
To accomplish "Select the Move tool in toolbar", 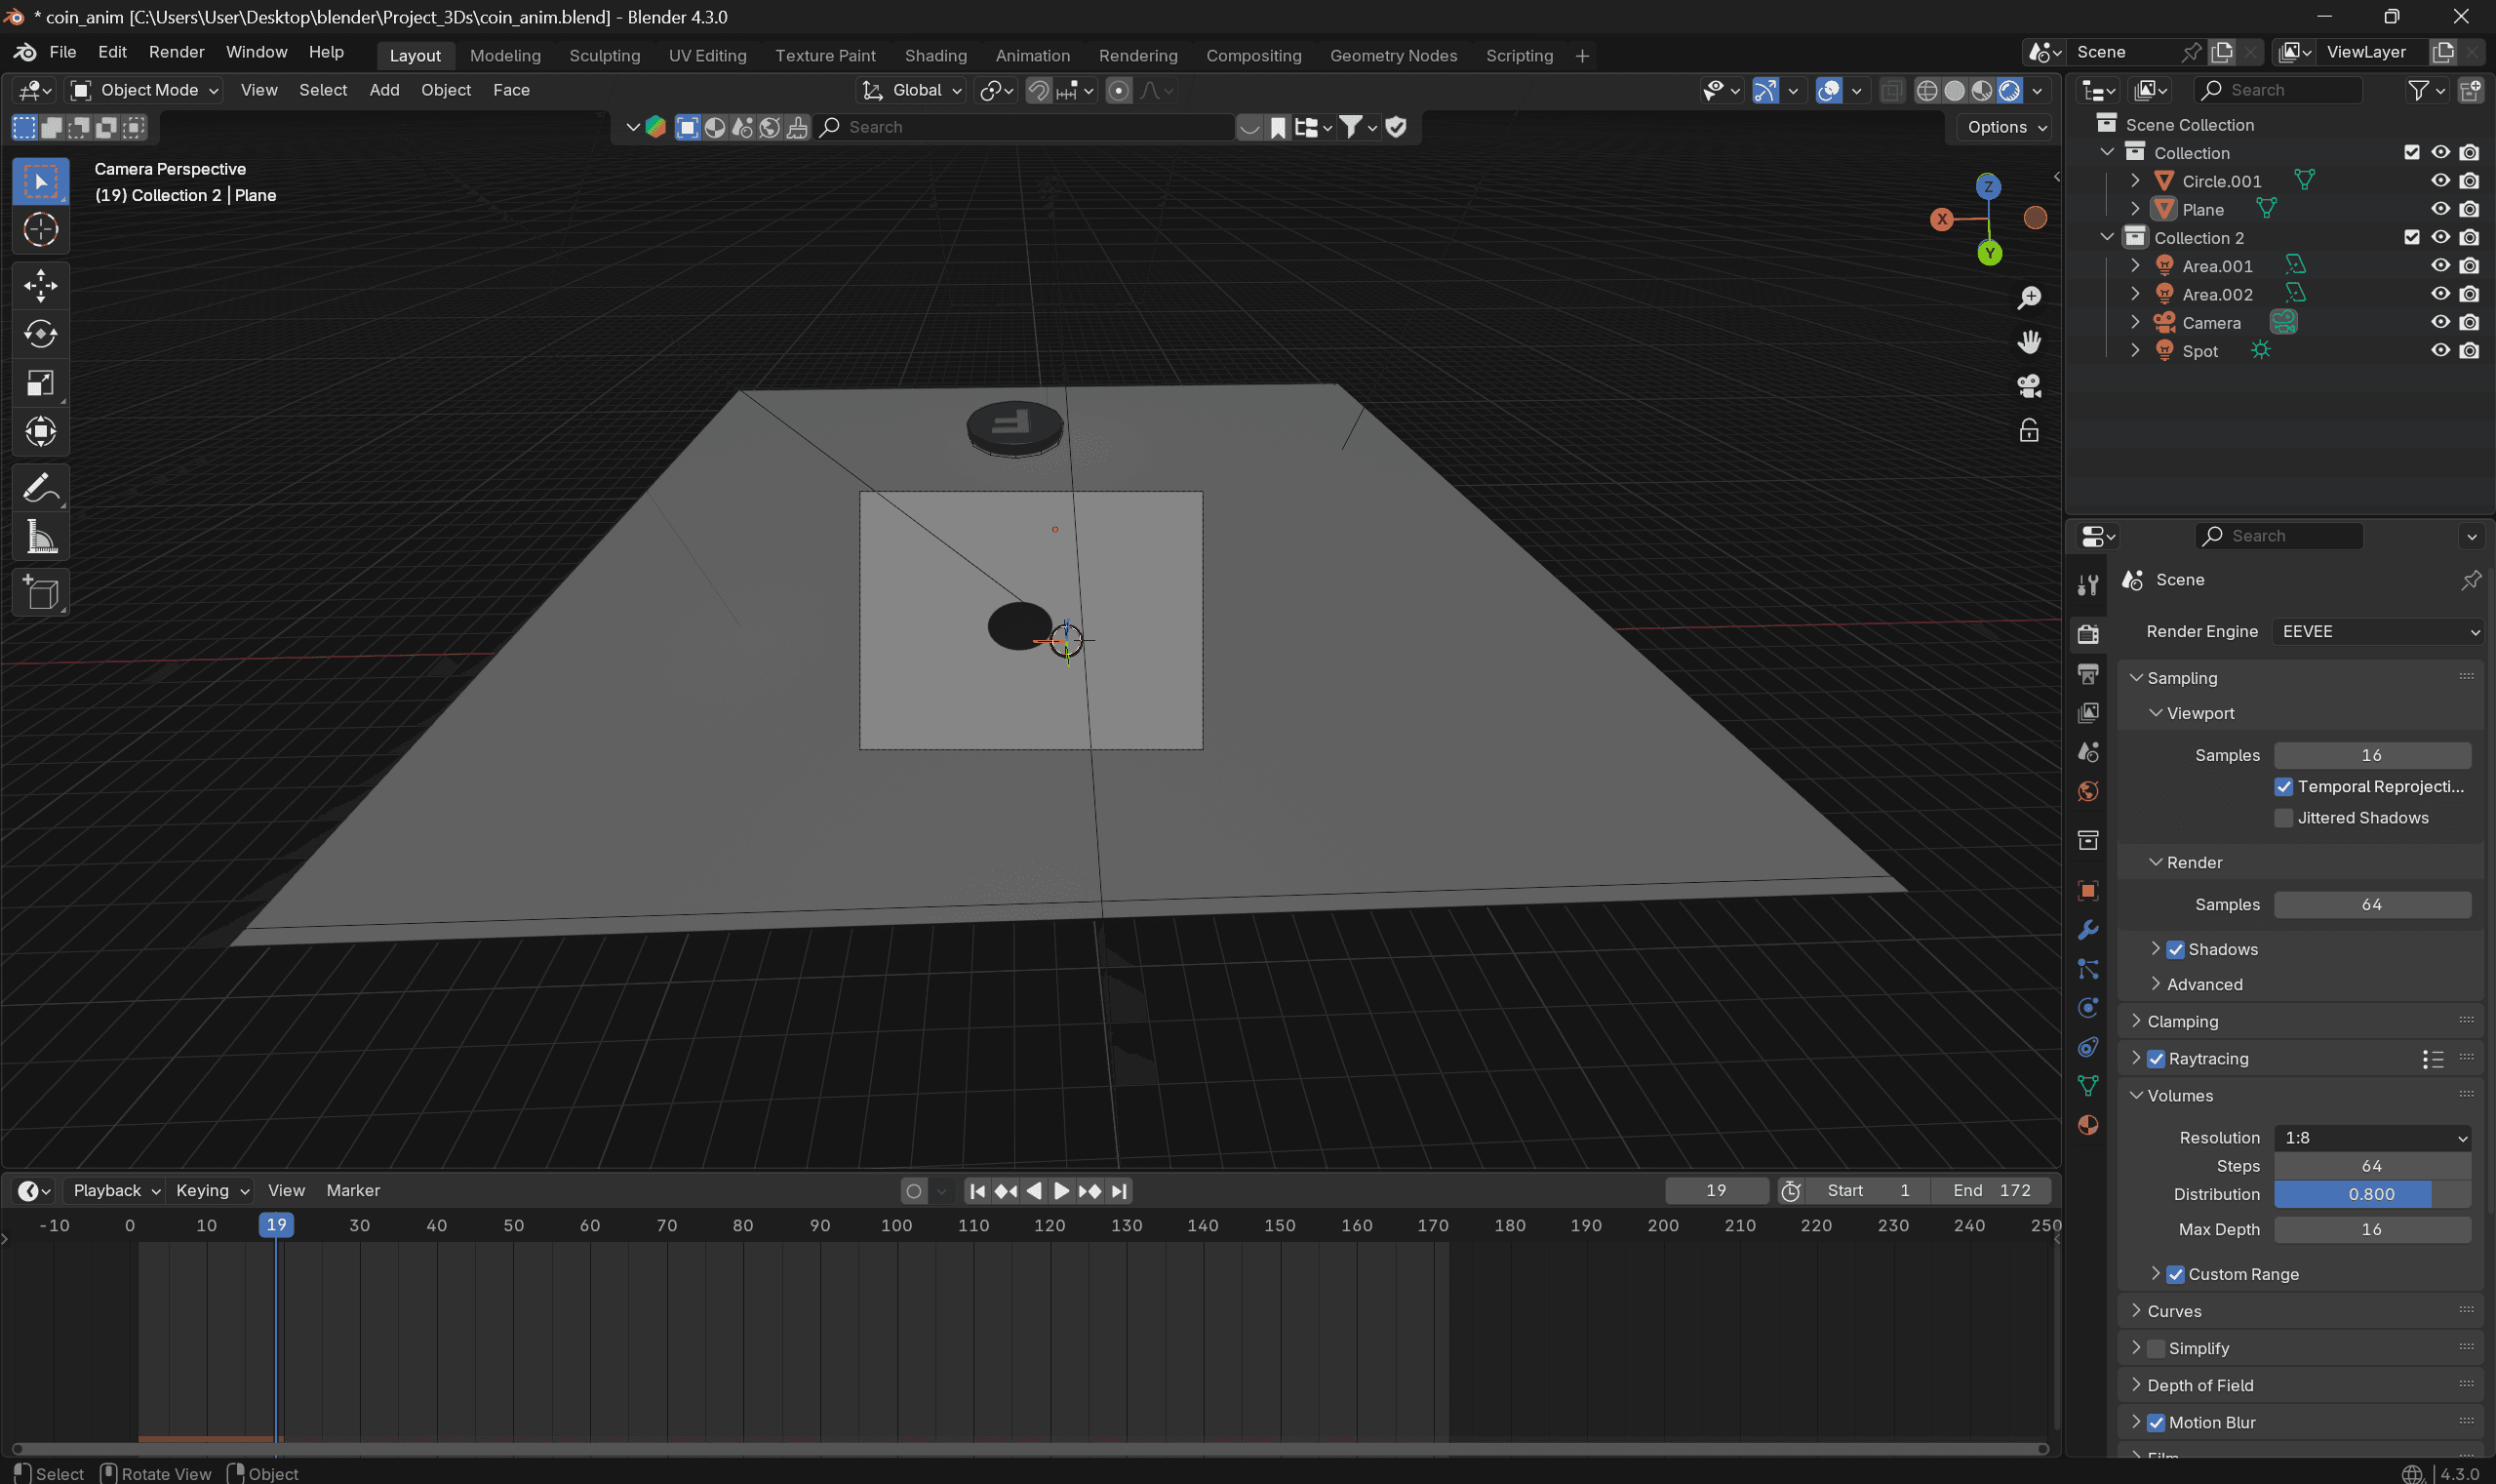I will pos(40,286).
